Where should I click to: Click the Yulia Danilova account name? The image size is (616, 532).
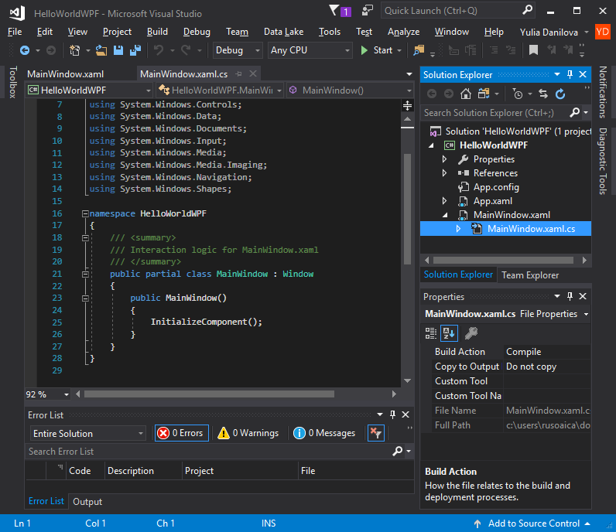pos(549,32)
